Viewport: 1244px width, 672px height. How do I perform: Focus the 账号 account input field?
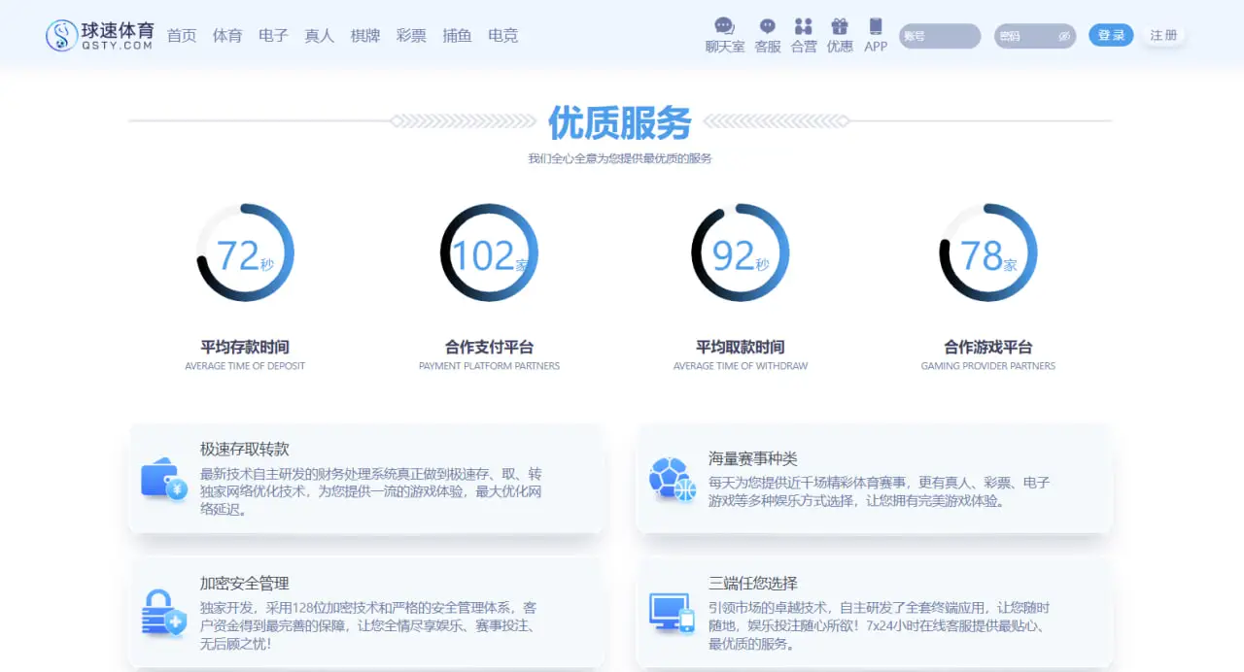(939, 36)
